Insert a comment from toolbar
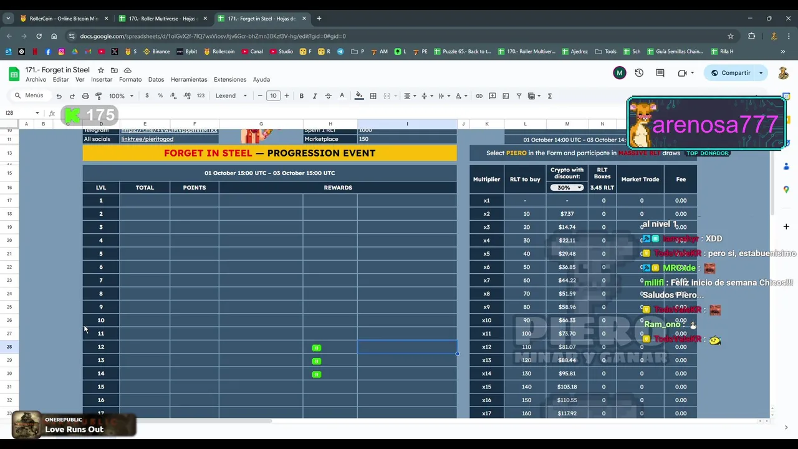Screen dimensions: 798x449 pos(493,96)
